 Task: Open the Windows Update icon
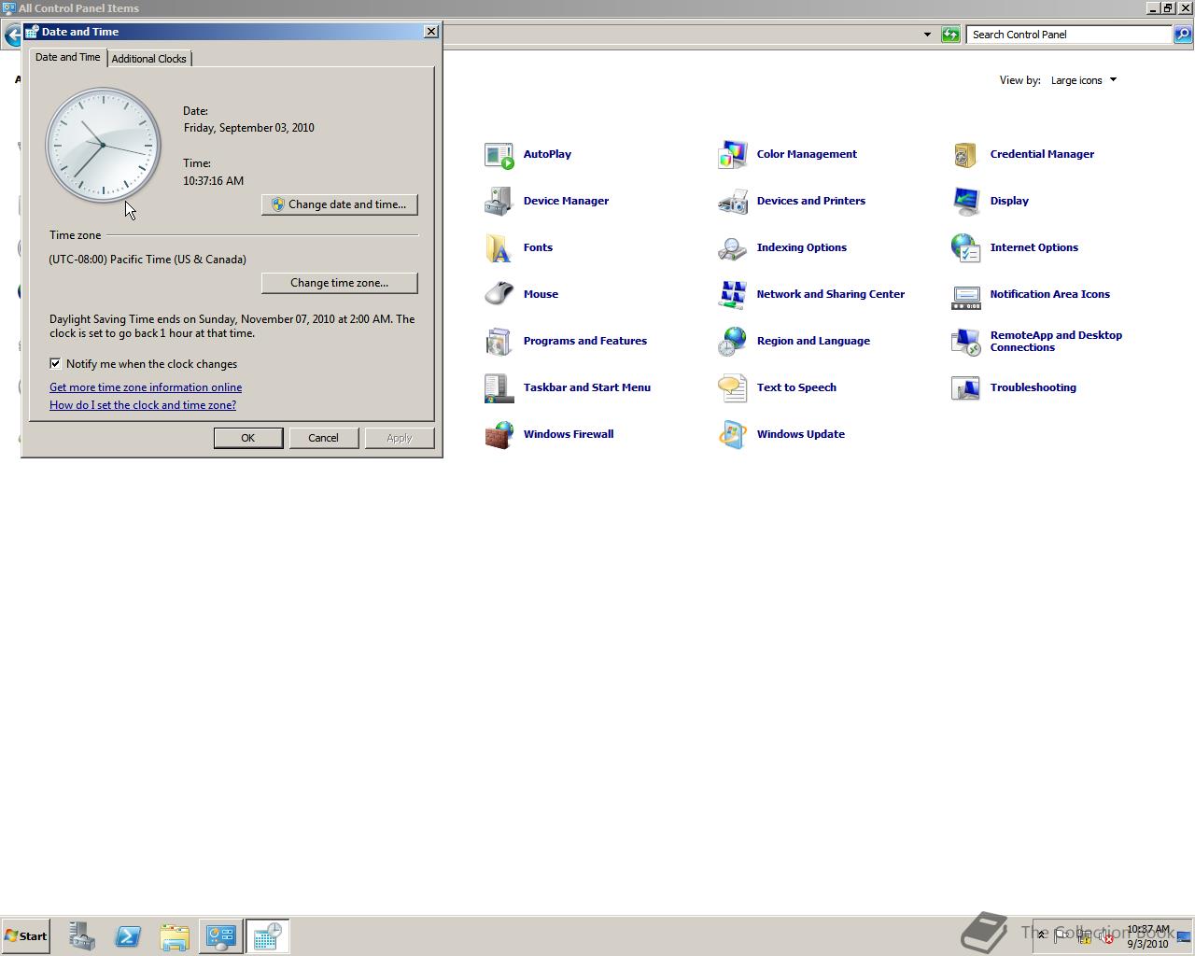(x=733, y=435)
